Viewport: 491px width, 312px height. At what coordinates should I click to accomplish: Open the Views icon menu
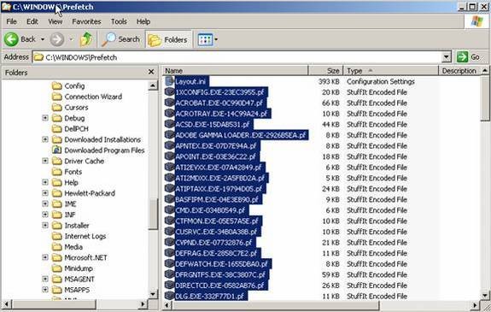click(206, 40)
